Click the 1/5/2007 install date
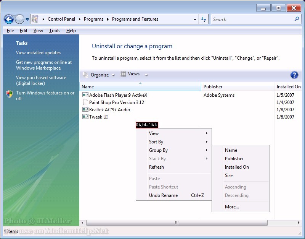This screenshot has width=305, height=239. point(285,95)
